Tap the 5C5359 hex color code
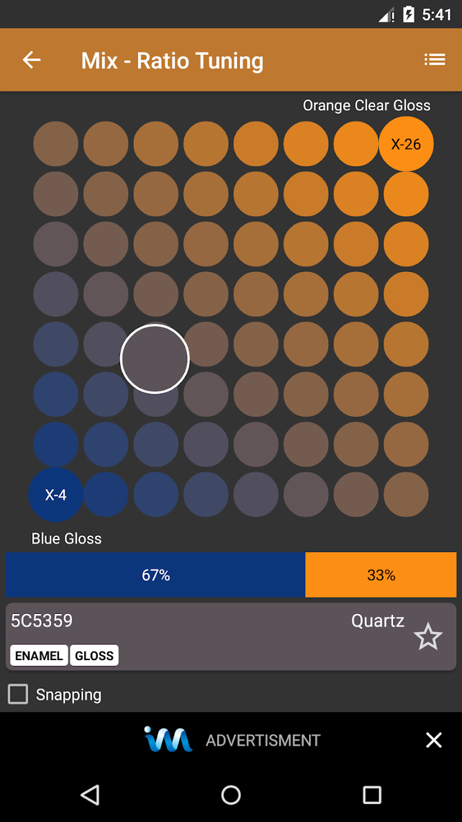The height and width of the screenshot is (822, 462). coord(42,621)
